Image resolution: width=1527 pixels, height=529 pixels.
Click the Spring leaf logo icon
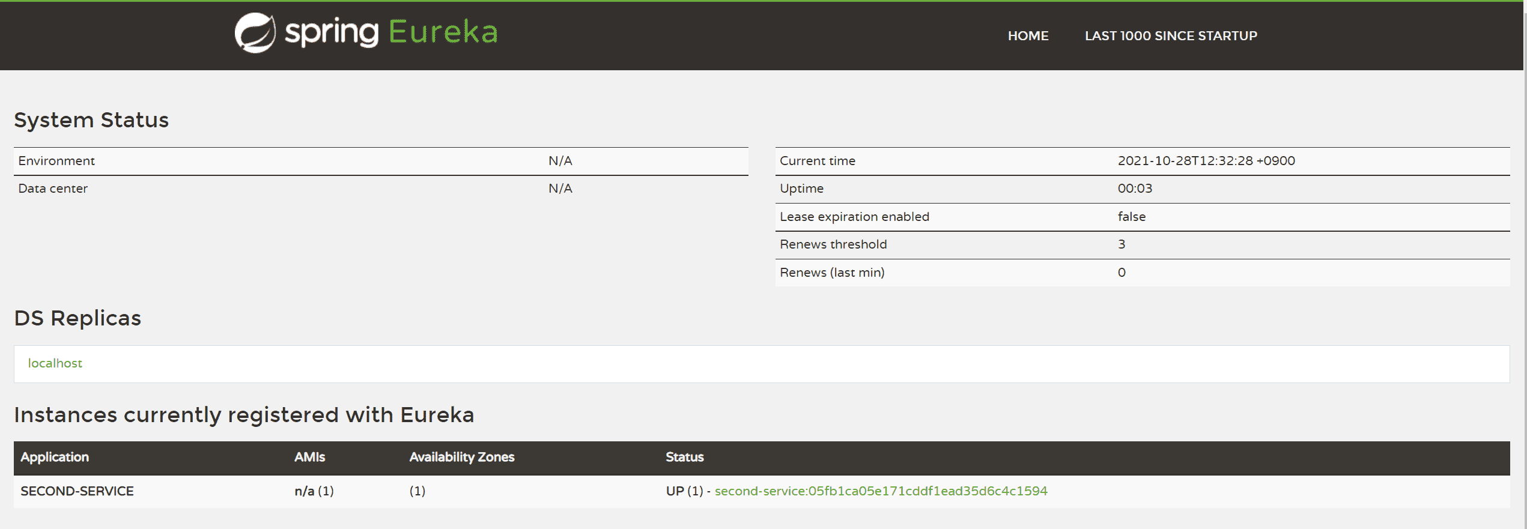click(255, 33)
